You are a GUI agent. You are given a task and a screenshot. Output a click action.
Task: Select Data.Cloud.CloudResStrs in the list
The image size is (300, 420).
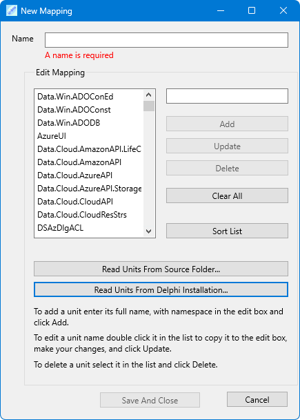click(89, 215)
